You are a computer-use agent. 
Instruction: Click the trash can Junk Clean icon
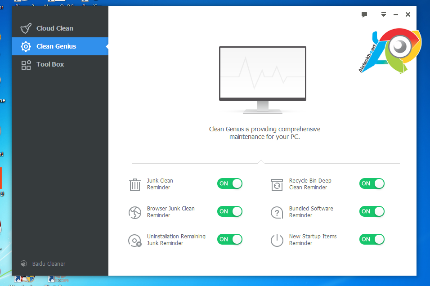click(x=135, y=184)
